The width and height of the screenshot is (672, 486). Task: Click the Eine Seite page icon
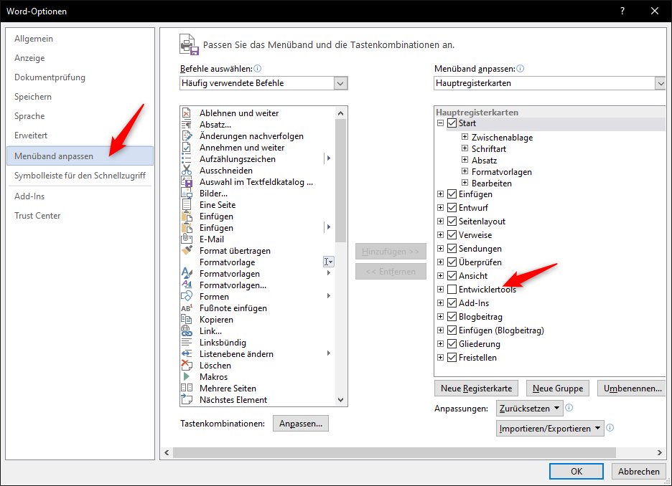[x=187, y=205]
